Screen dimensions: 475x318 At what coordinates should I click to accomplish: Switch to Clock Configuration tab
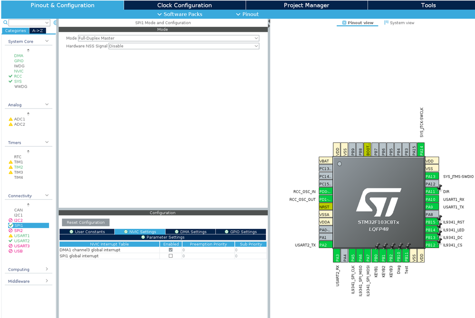pos(184,5)
